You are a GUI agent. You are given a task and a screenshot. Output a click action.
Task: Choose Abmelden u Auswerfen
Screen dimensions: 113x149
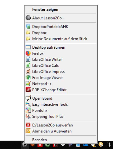(x=61, y=131)
